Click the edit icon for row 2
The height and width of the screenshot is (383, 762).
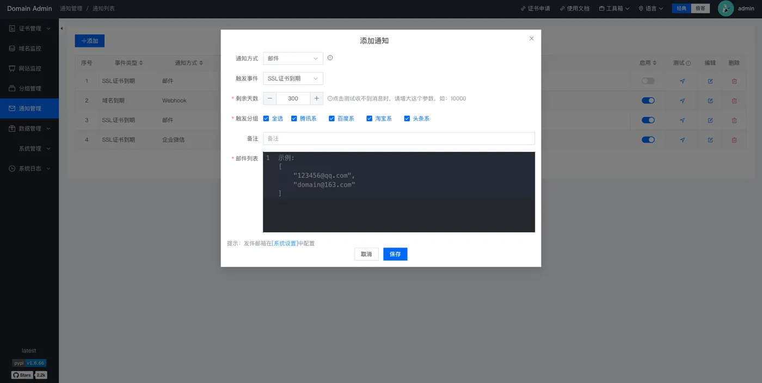coord(710,101)
